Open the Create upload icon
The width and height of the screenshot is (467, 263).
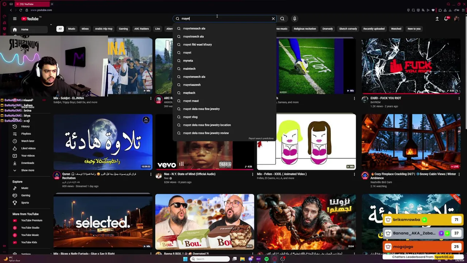coord(437,19)
